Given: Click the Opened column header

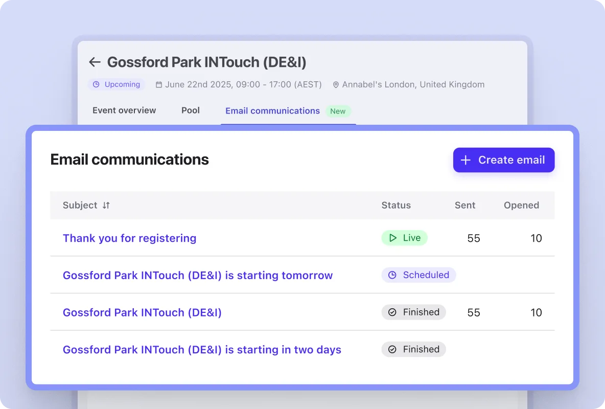Looking at the screenshot, I should tap(521, 205).
